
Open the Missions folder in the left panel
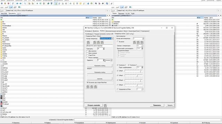(5, 36)
